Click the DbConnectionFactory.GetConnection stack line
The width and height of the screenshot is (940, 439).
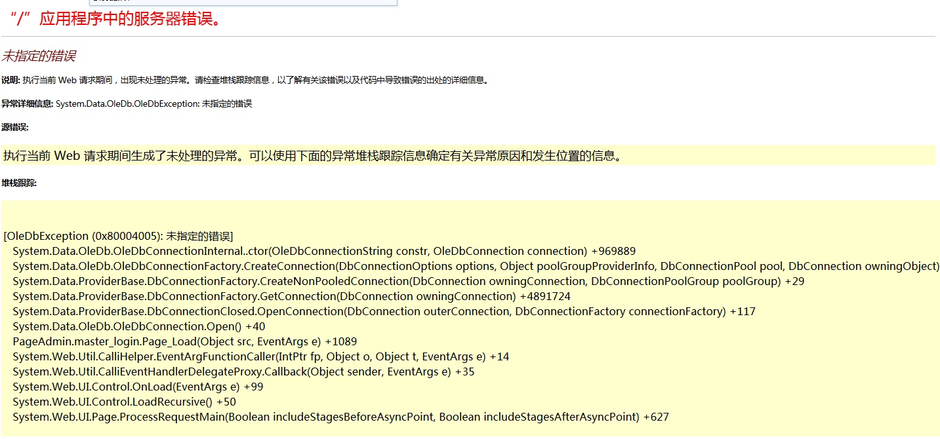(x=291, y=296)
